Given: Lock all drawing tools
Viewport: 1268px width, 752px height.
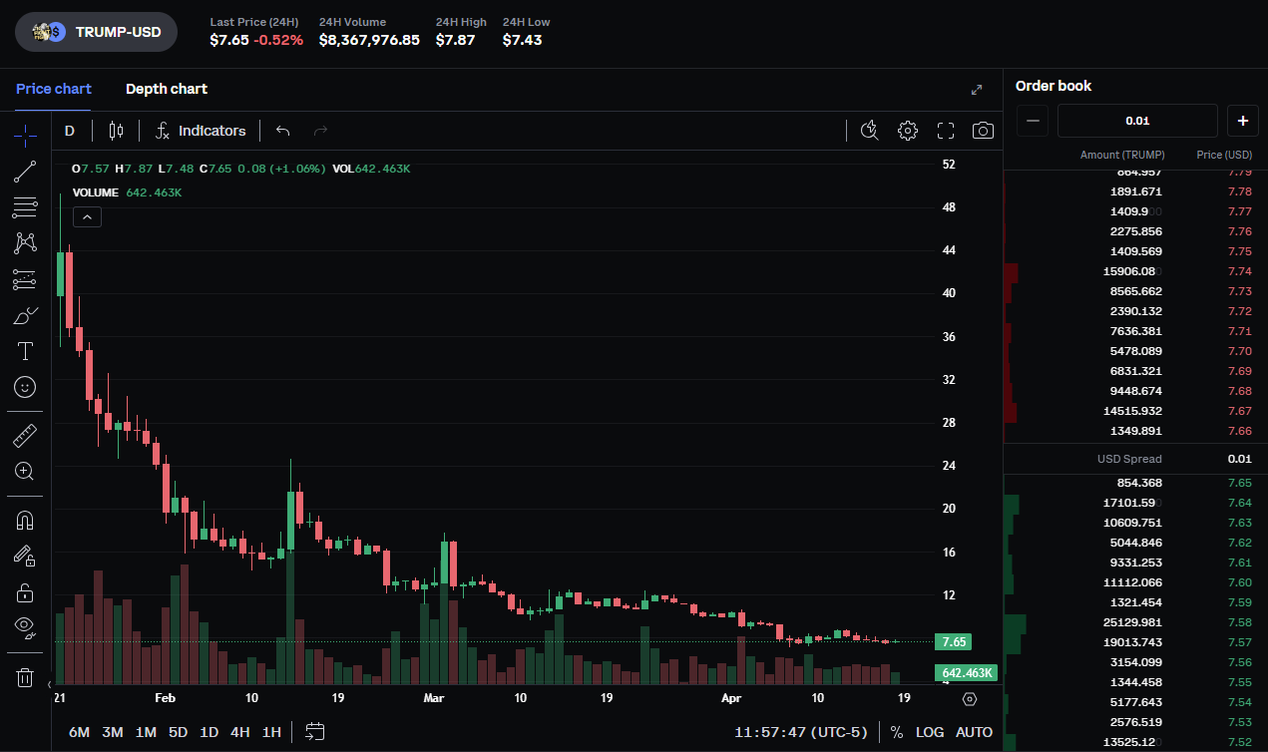Looking at the screenshot, I should (25, 592).
